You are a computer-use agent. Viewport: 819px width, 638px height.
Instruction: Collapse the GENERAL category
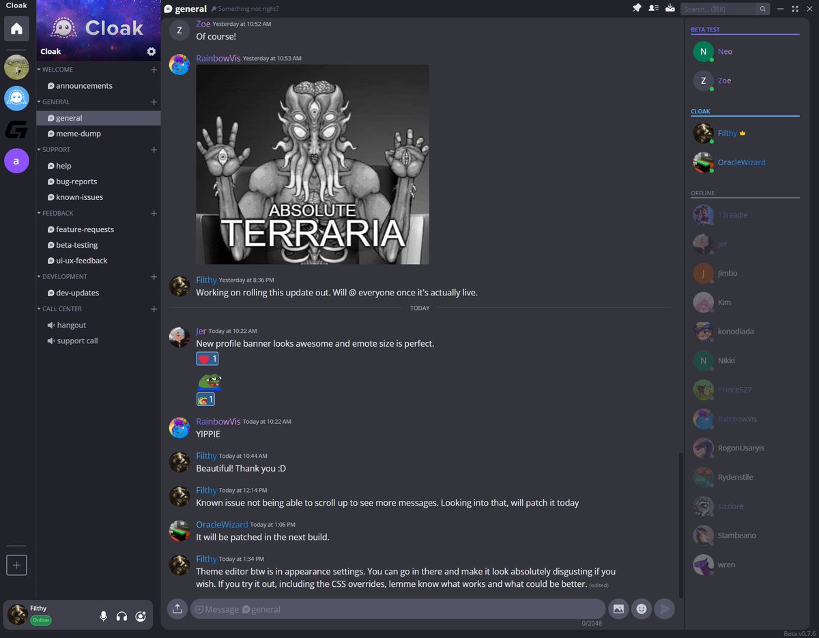click(x=55, y=102)
